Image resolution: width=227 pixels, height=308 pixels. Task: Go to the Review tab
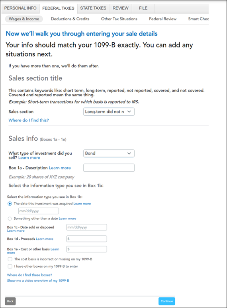121,8
